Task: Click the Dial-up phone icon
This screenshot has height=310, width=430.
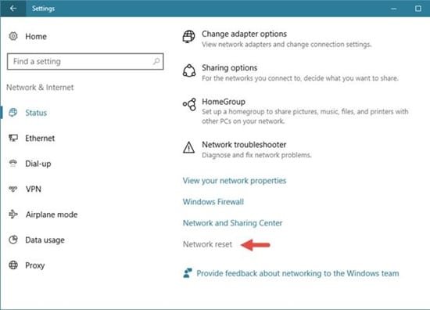Action: pyautogui.click(x=13, y=164)
